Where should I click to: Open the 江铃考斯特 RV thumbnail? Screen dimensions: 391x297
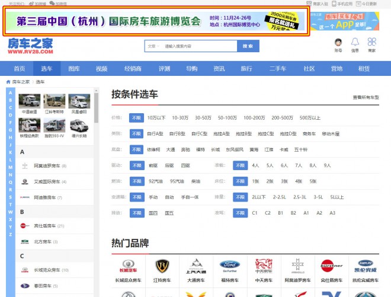click(55, 101)
